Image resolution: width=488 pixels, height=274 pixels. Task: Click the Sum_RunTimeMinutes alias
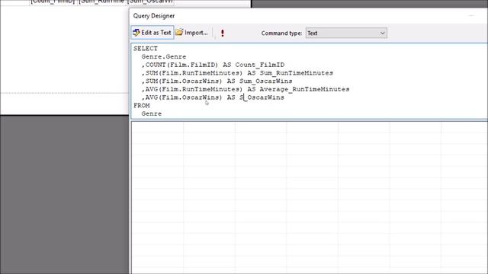[297, 73]
